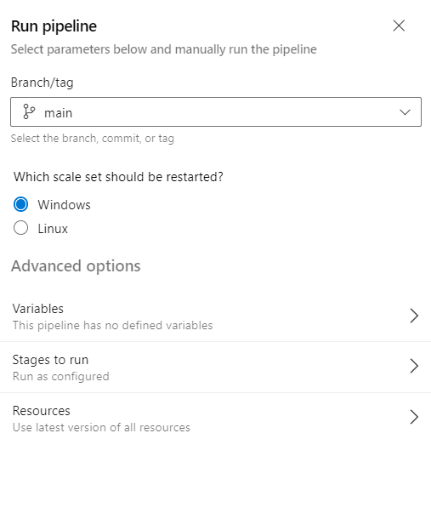Screen dimensions: 431x513
Task: Select the Linux radio button
Action: pos(20,228)
